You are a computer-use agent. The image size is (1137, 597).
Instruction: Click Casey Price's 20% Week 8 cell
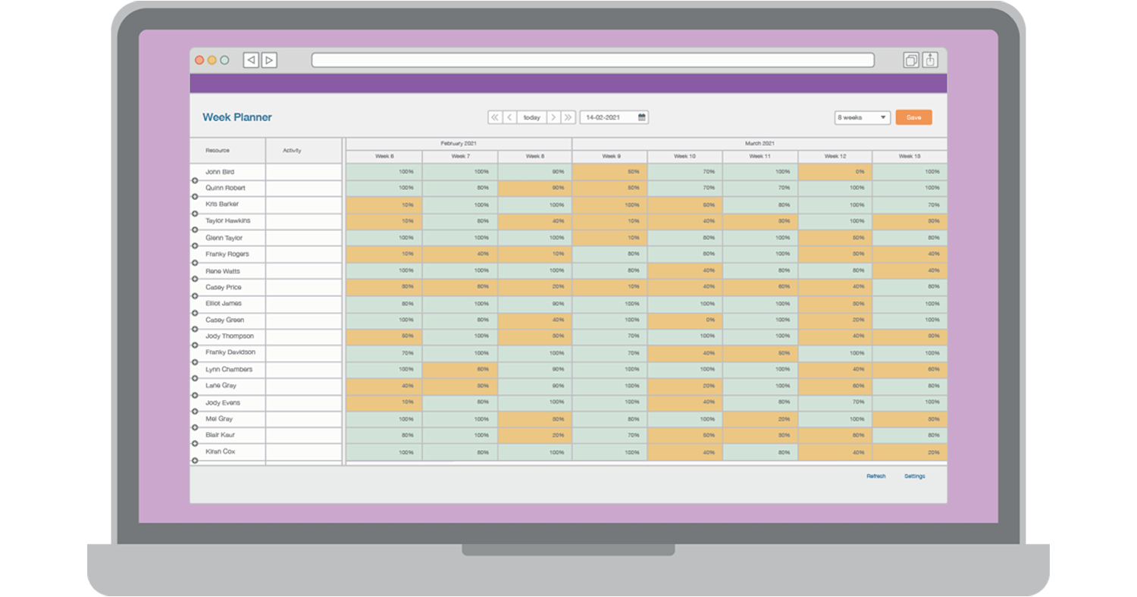tap(534, 287)
